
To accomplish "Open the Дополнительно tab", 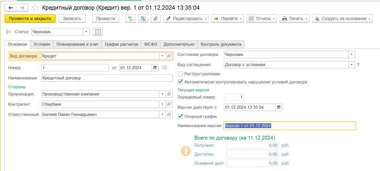I will [x=179, y=44].
